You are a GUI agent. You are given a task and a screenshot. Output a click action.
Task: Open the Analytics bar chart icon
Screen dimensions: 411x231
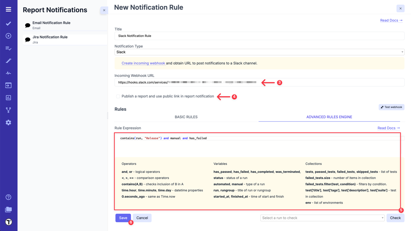coord(8,98)
